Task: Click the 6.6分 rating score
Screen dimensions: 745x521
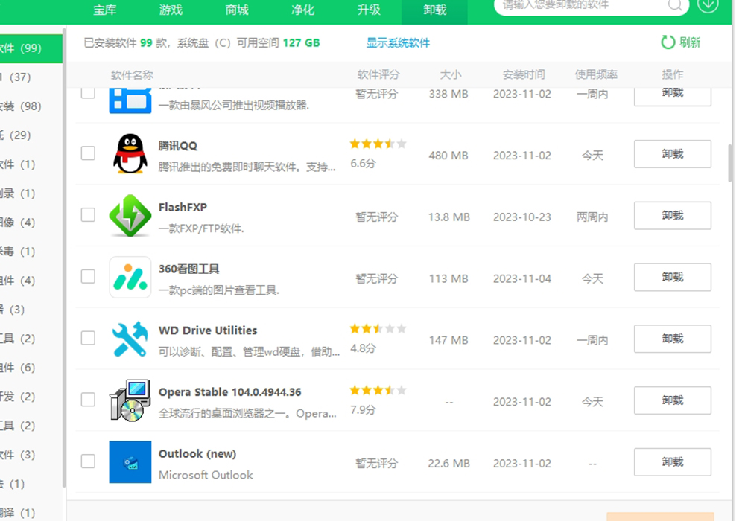Action: pos(363,164)
